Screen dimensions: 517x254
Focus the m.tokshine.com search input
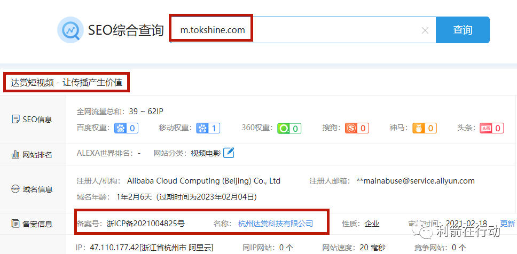(302, 30)
